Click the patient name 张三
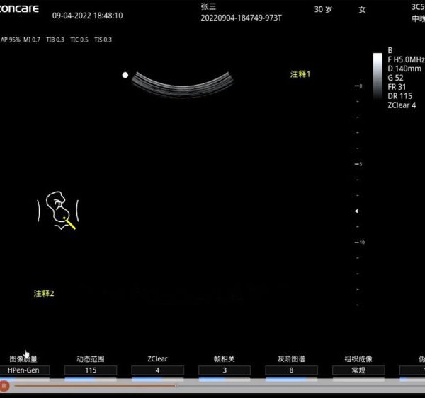The image size is (425, 398). pos(208,6)
